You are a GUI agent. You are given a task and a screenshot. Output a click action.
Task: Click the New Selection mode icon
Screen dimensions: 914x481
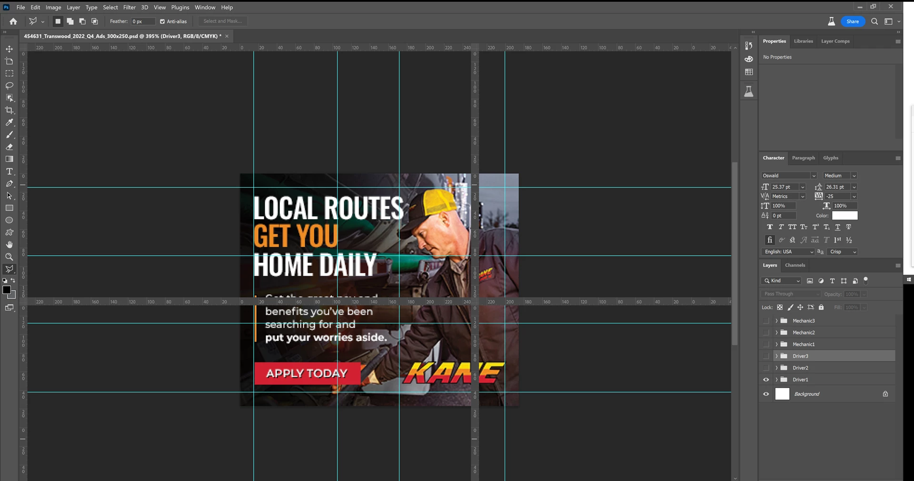58,21
